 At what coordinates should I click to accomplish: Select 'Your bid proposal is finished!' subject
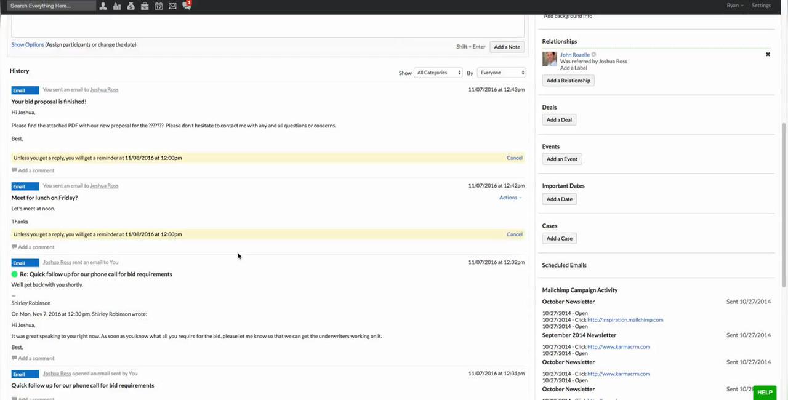(x=49, y=102)
